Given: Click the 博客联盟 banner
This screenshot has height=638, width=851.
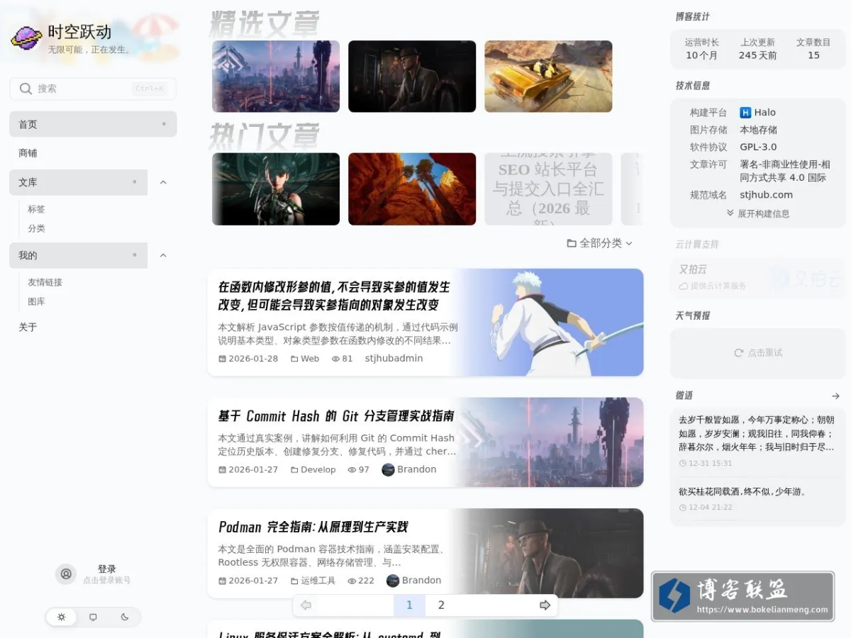Looking at the screenshot, I should pyautogui.click(x=742, y=596).
